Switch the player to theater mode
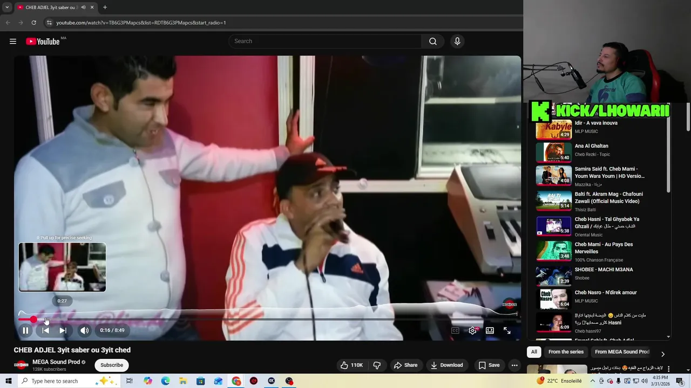Screen dimensions: 691x388 490,330
